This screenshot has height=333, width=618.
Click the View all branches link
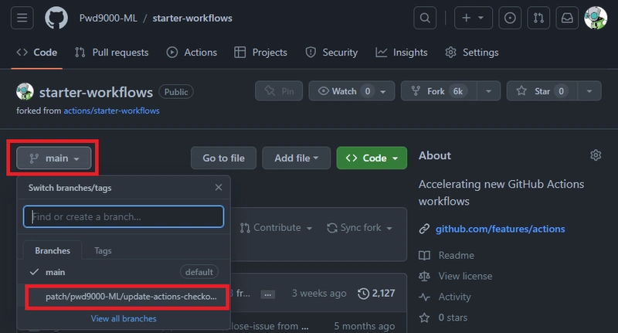(124, 318)
